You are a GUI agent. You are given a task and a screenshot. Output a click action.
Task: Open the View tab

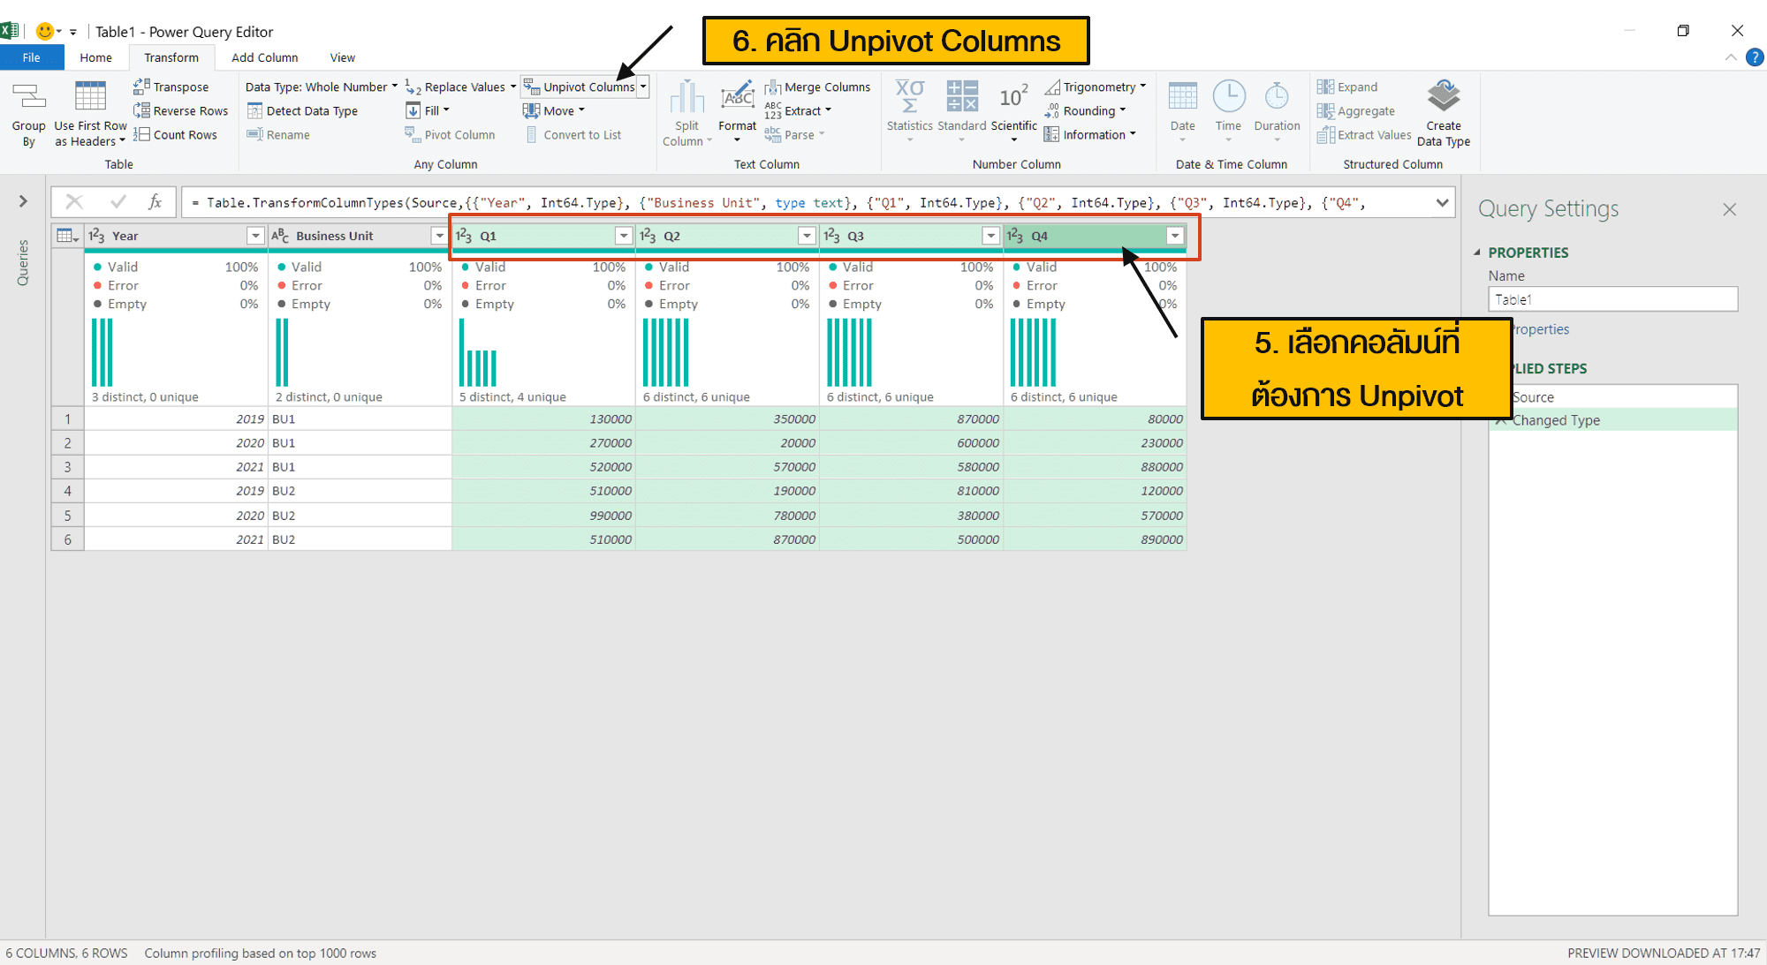coord(342,57)
